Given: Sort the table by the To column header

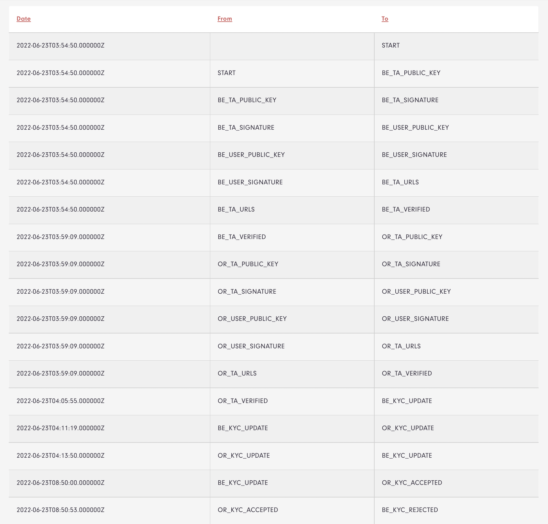Looking at the screenshot, I should [385, 19].
